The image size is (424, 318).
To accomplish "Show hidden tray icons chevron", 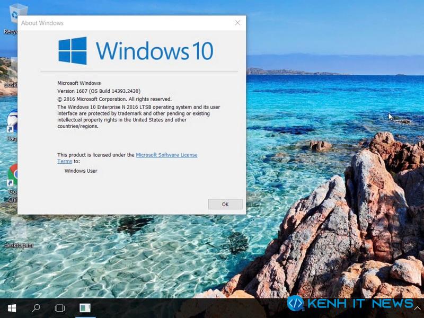I will point(418,308).
